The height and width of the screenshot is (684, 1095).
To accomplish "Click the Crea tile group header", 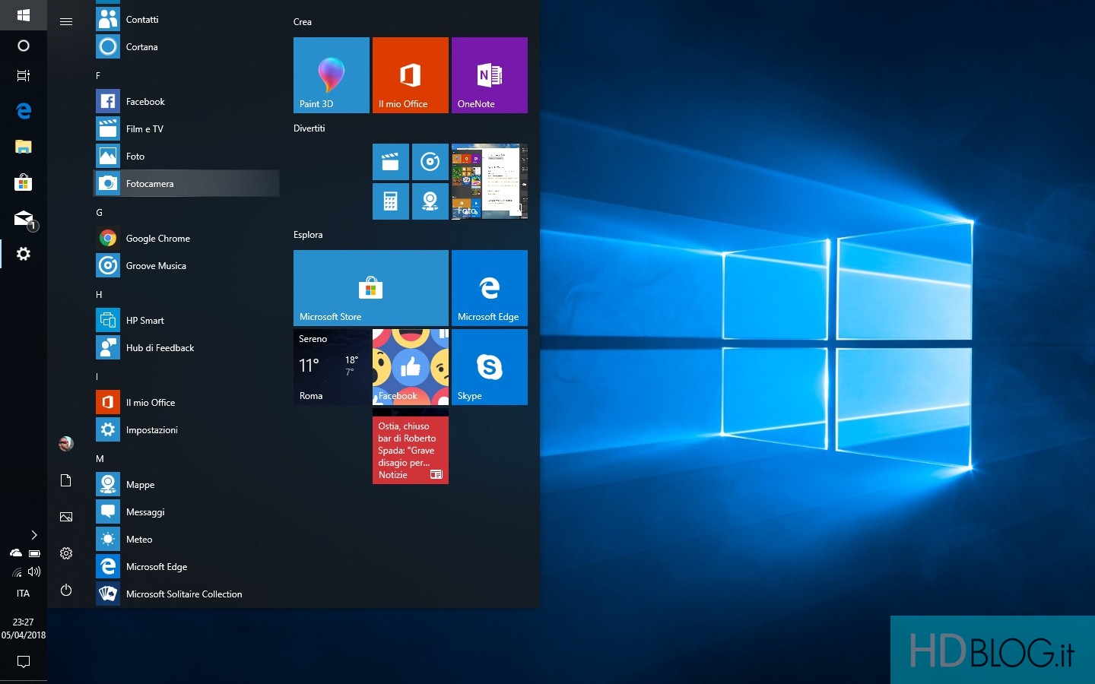I will pyautogui.click(x=303, y=22).
